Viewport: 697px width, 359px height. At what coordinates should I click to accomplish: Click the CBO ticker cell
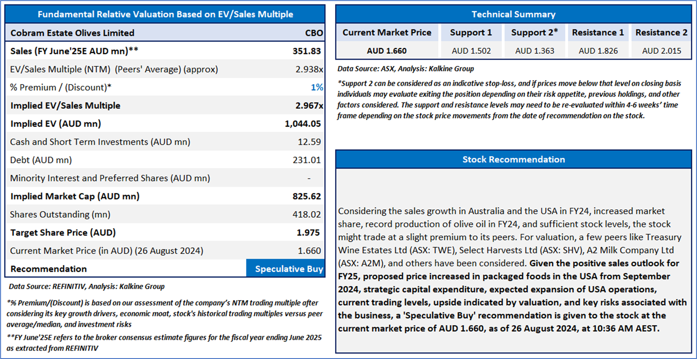(314, 33)
